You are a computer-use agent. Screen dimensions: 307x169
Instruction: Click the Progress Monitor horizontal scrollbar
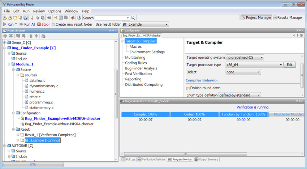click(x=186, y=154)
